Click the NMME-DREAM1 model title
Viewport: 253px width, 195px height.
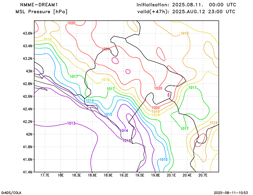click(x=39, y=5)
